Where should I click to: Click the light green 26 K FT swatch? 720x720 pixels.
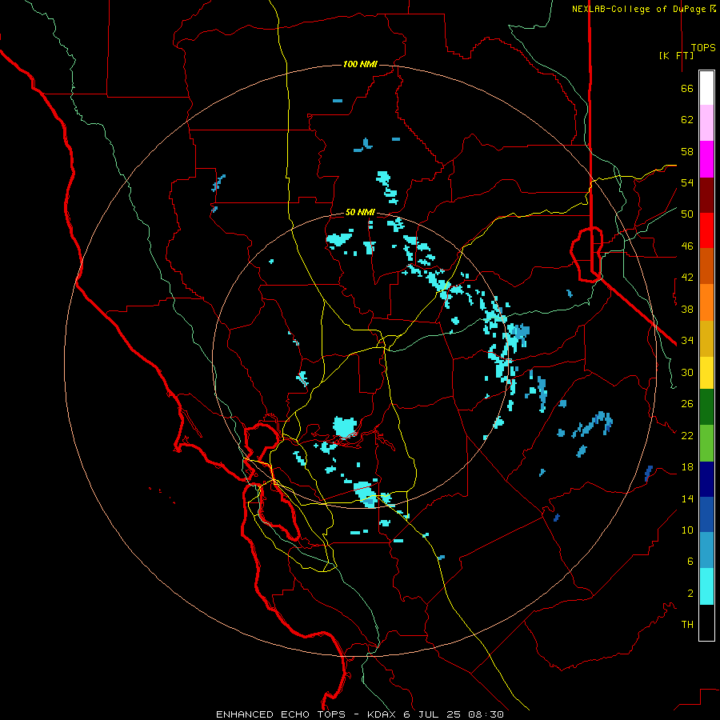(x=706, y=442)
